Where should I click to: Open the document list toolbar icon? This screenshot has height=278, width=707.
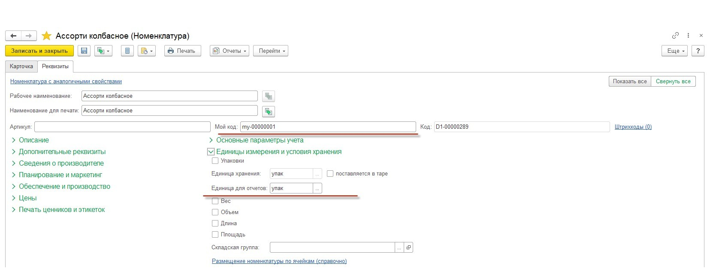pyautogui.click(x=127, y=51)
